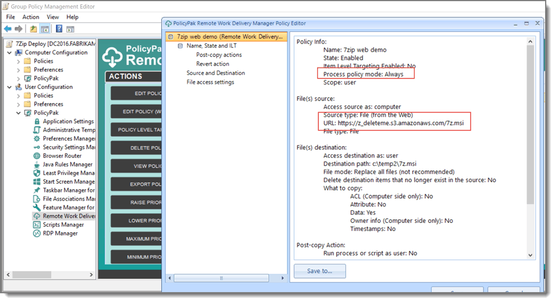Select the Java Rules Manager icon
The image size is (555, 302).
(37, 165)
